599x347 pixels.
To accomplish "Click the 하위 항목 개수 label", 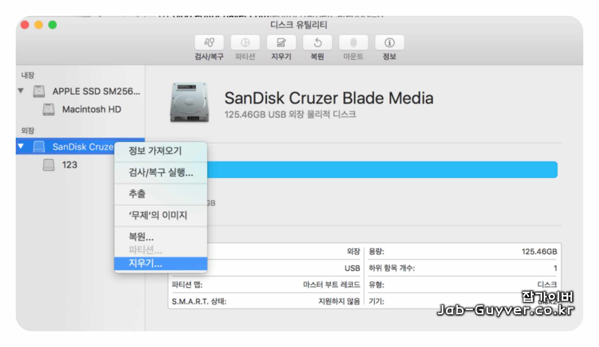I will click(392, 268).
